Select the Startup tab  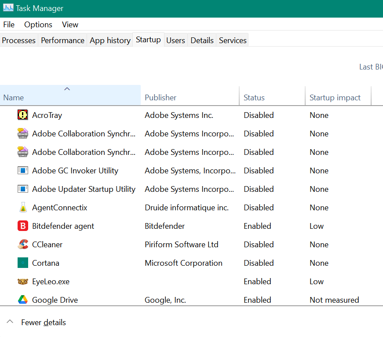(148, 40)
